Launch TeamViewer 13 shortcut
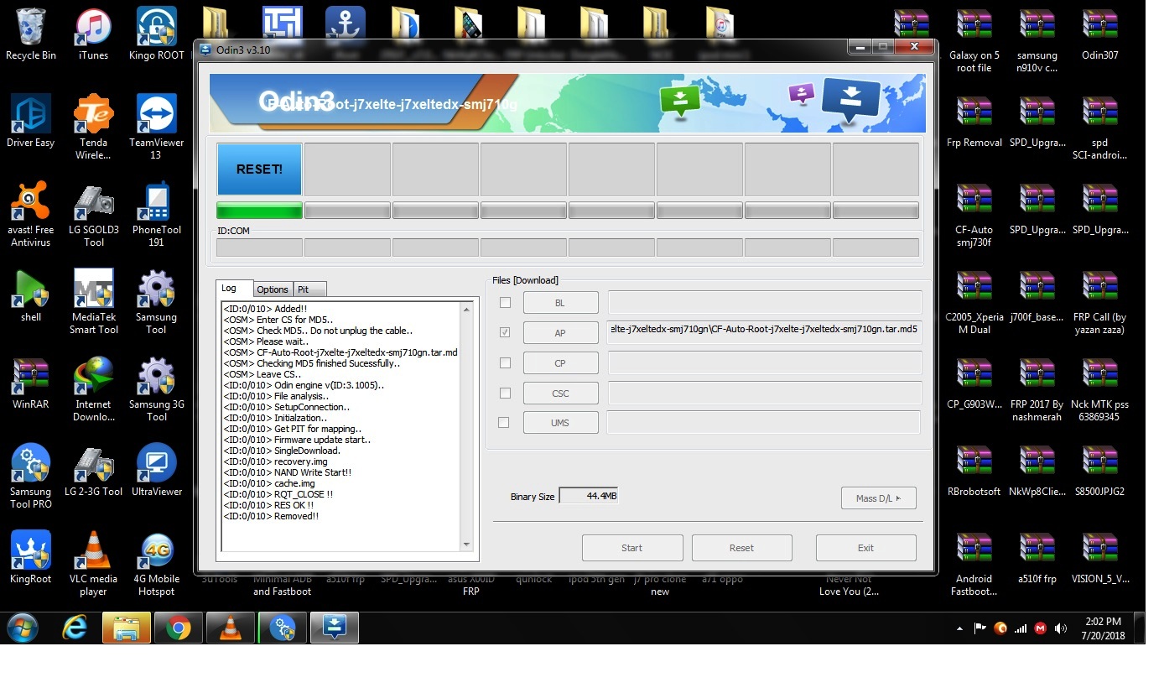 [x=156, y=127]
